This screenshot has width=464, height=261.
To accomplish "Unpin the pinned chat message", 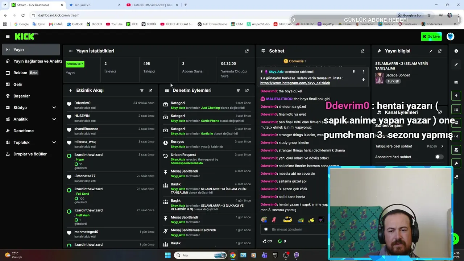I will [353, 72].
